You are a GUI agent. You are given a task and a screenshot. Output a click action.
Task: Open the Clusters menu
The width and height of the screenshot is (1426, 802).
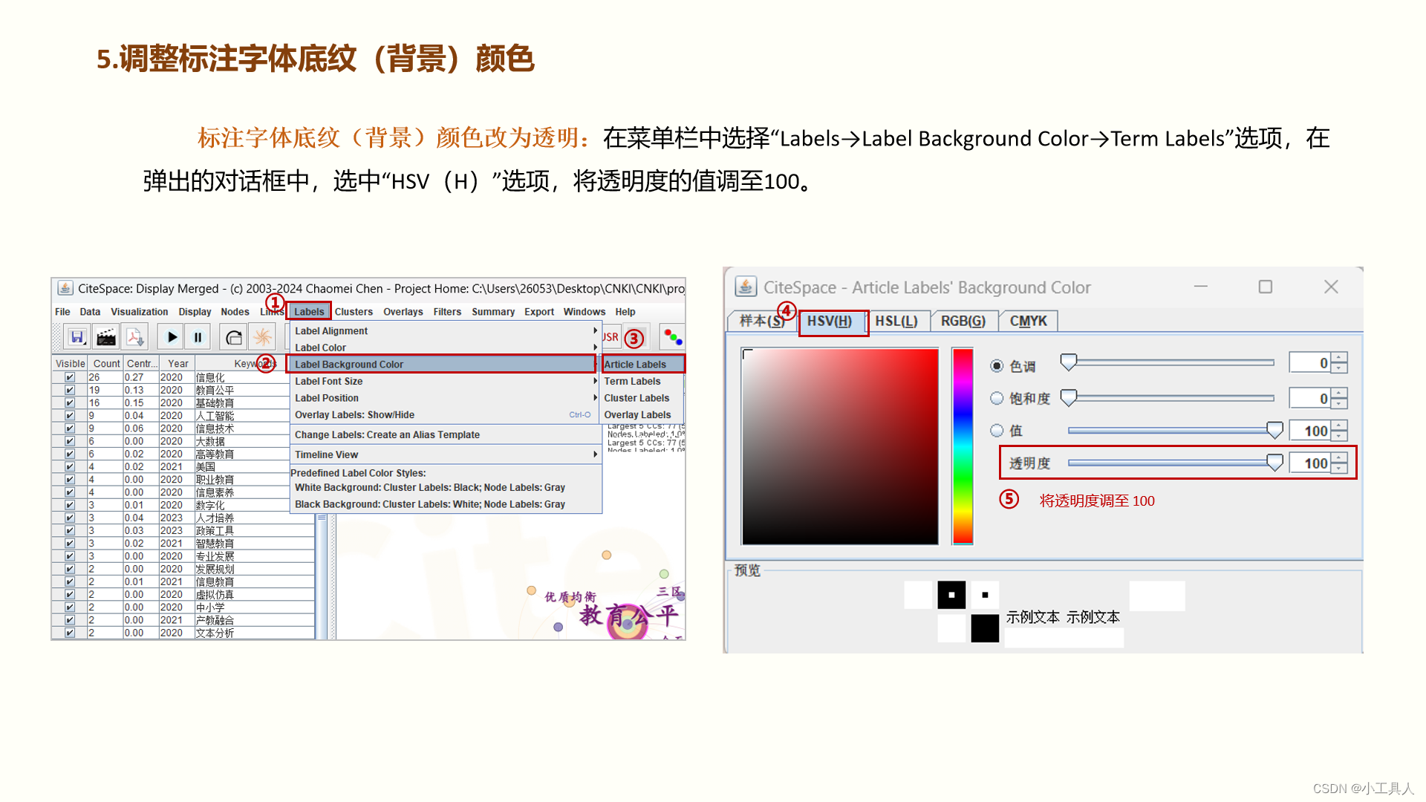pos(354,312)
